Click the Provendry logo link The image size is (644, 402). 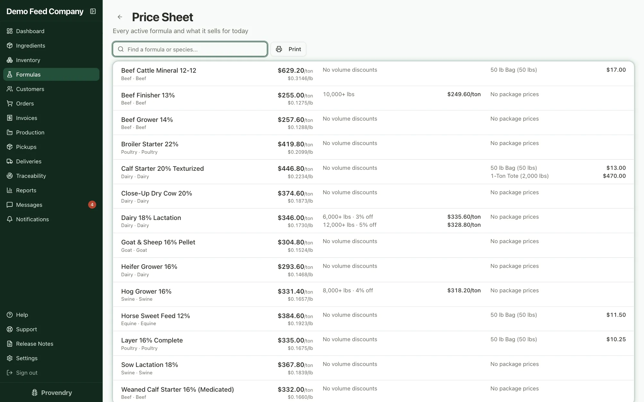[52, 392]
